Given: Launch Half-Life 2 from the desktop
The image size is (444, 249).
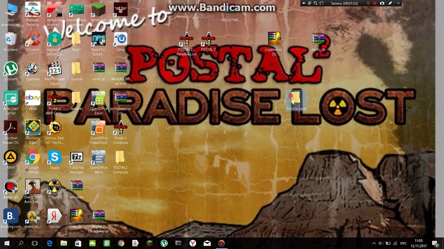Looking at the screenshot, I should (x=33, y=217).
